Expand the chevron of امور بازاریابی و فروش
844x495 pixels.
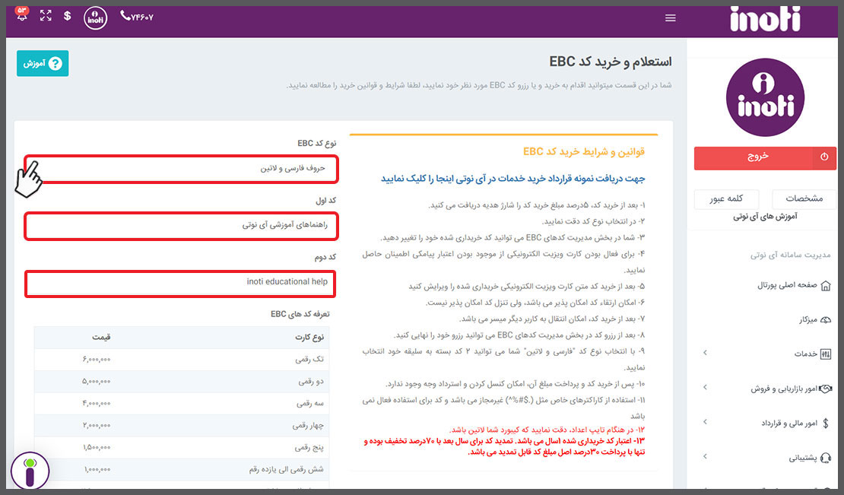[x=705, y=387]
